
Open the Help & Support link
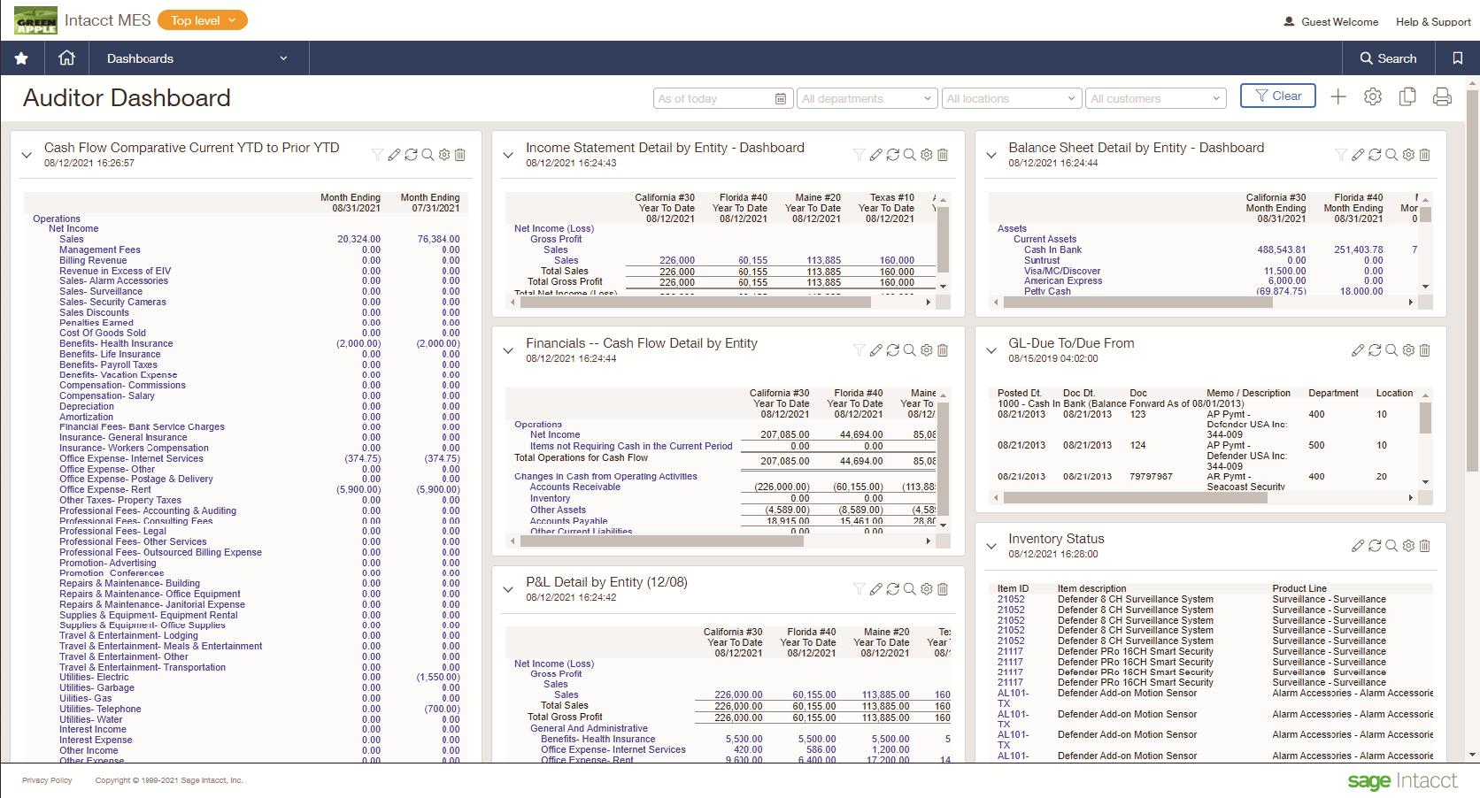pyautogui.click(x=1433, y=22)
